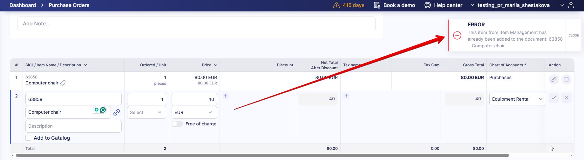Enable the Free of charge toggle
584x160 pixels.
[177, 124]
